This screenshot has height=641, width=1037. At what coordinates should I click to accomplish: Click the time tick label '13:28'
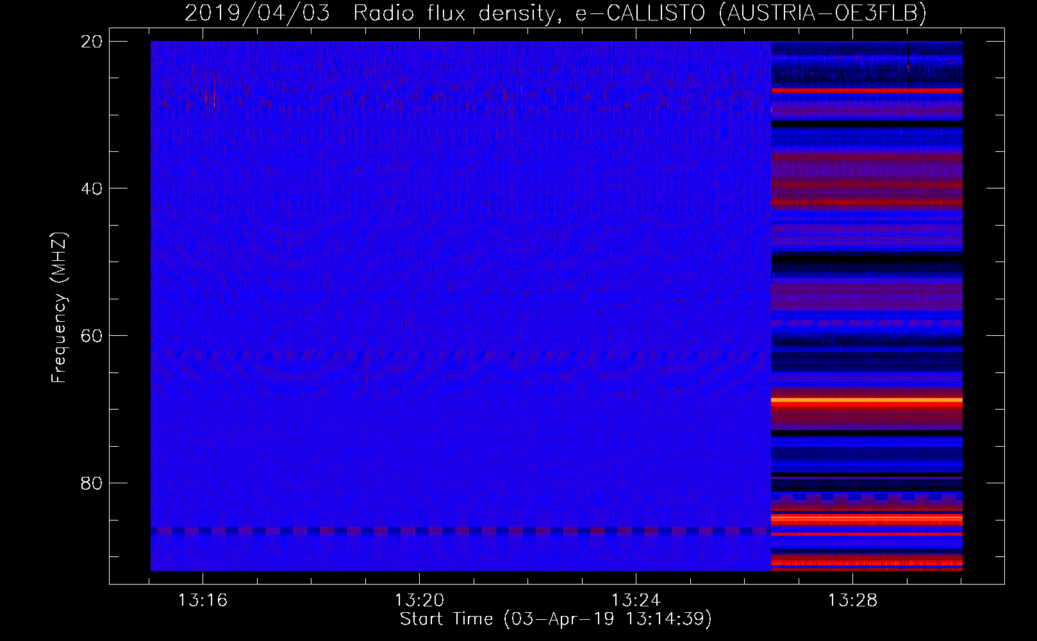pos(852,601)
